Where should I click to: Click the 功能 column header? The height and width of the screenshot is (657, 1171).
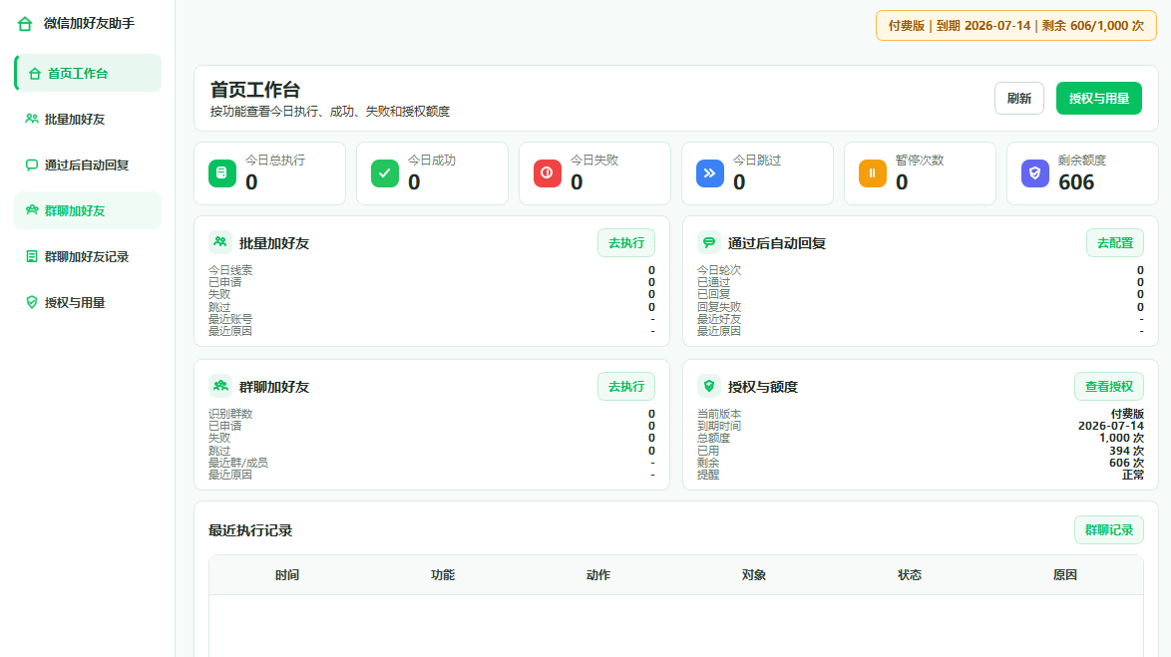(442, 575)
